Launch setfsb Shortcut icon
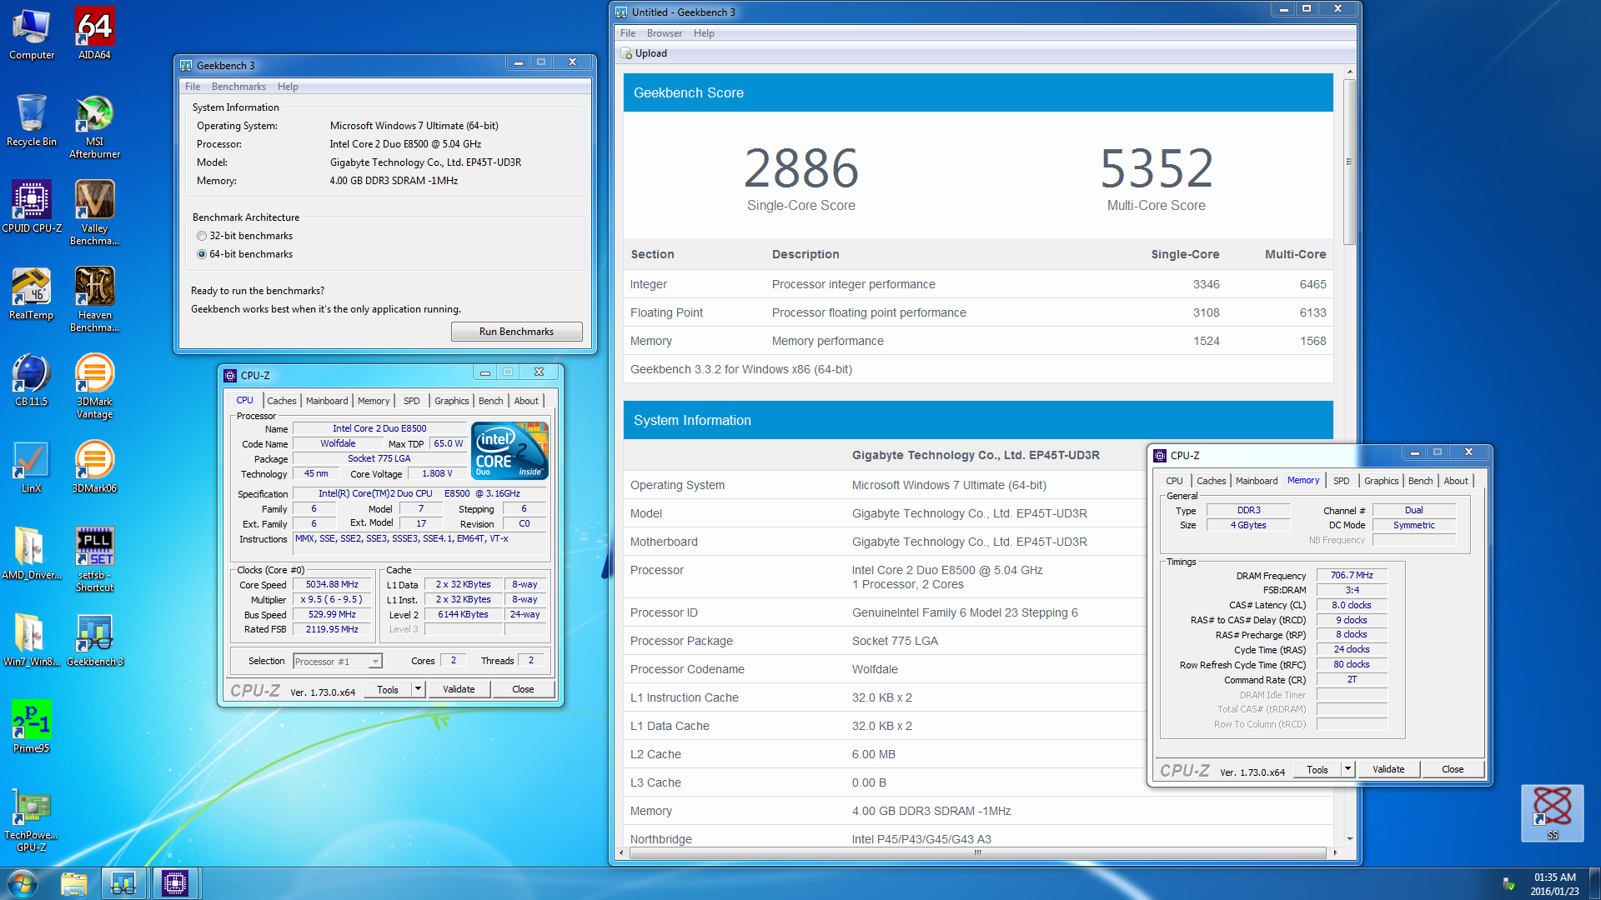The height and width of the screenshot is (900, 1601). point(94,560)
